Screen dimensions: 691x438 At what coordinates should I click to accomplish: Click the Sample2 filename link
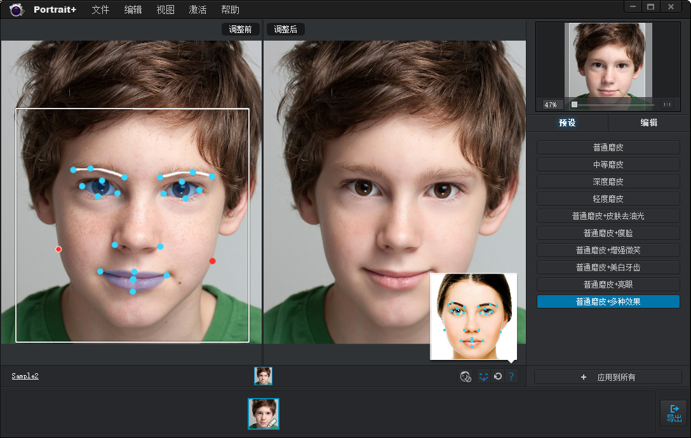tap(24, 376)
